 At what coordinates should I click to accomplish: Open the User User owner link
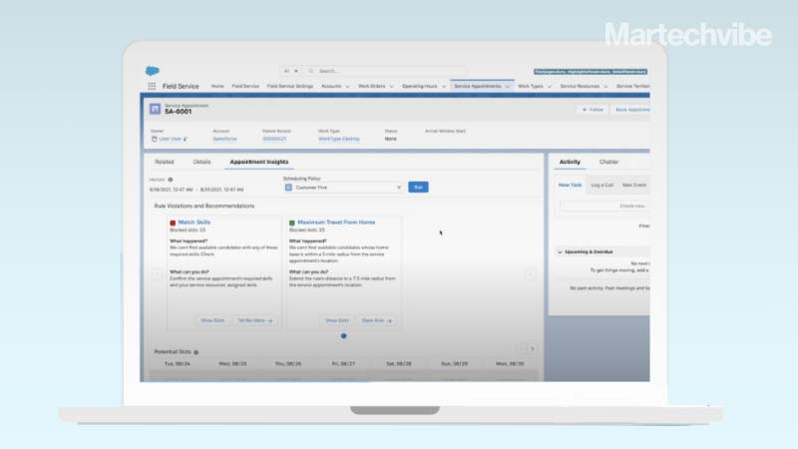tap(170, 139)
